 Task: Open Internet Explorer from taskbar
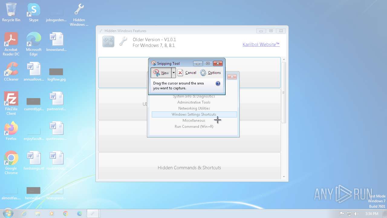24,213
